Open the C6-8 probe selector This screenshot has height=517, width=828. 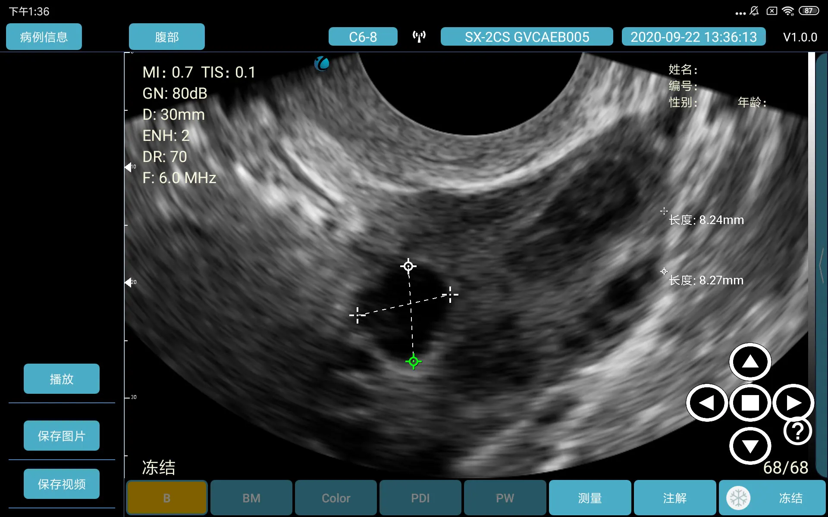click(x=363, y=37)
